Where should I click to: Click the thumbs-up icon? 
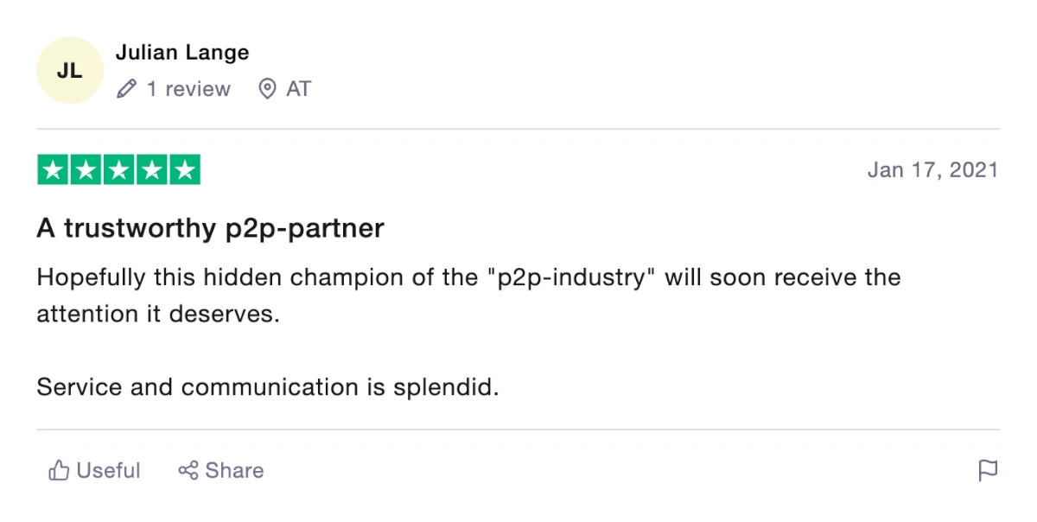click(x=59, y=470)
